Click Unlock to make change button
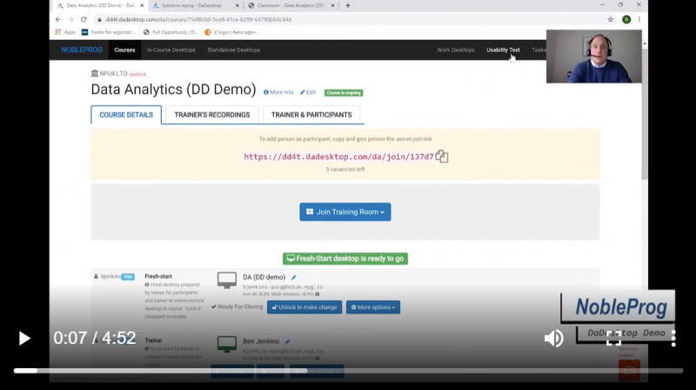 [x=304, y=307]
